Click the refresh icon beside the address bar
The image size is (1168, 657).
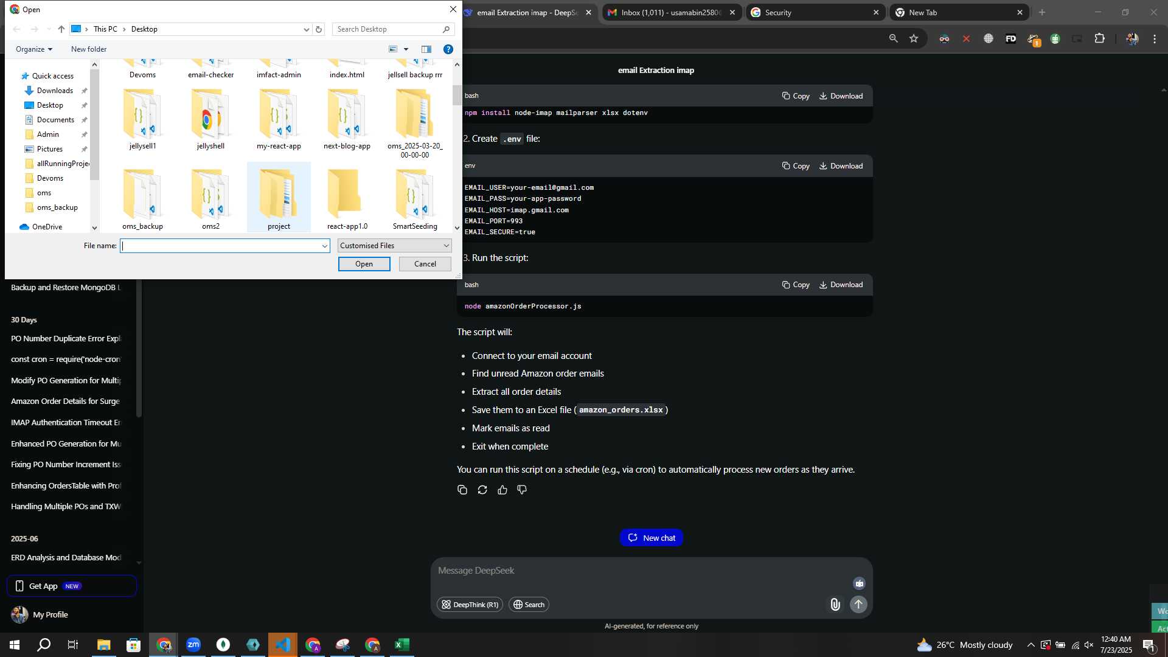(318, 29)
